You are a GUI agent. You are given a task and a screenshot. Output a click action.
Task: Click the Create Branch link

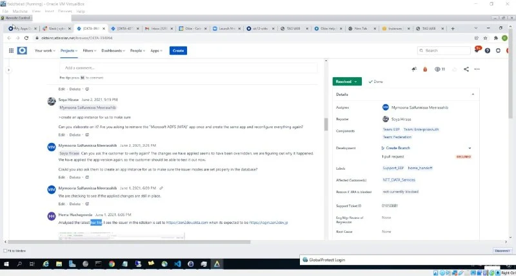pos(398,148)
